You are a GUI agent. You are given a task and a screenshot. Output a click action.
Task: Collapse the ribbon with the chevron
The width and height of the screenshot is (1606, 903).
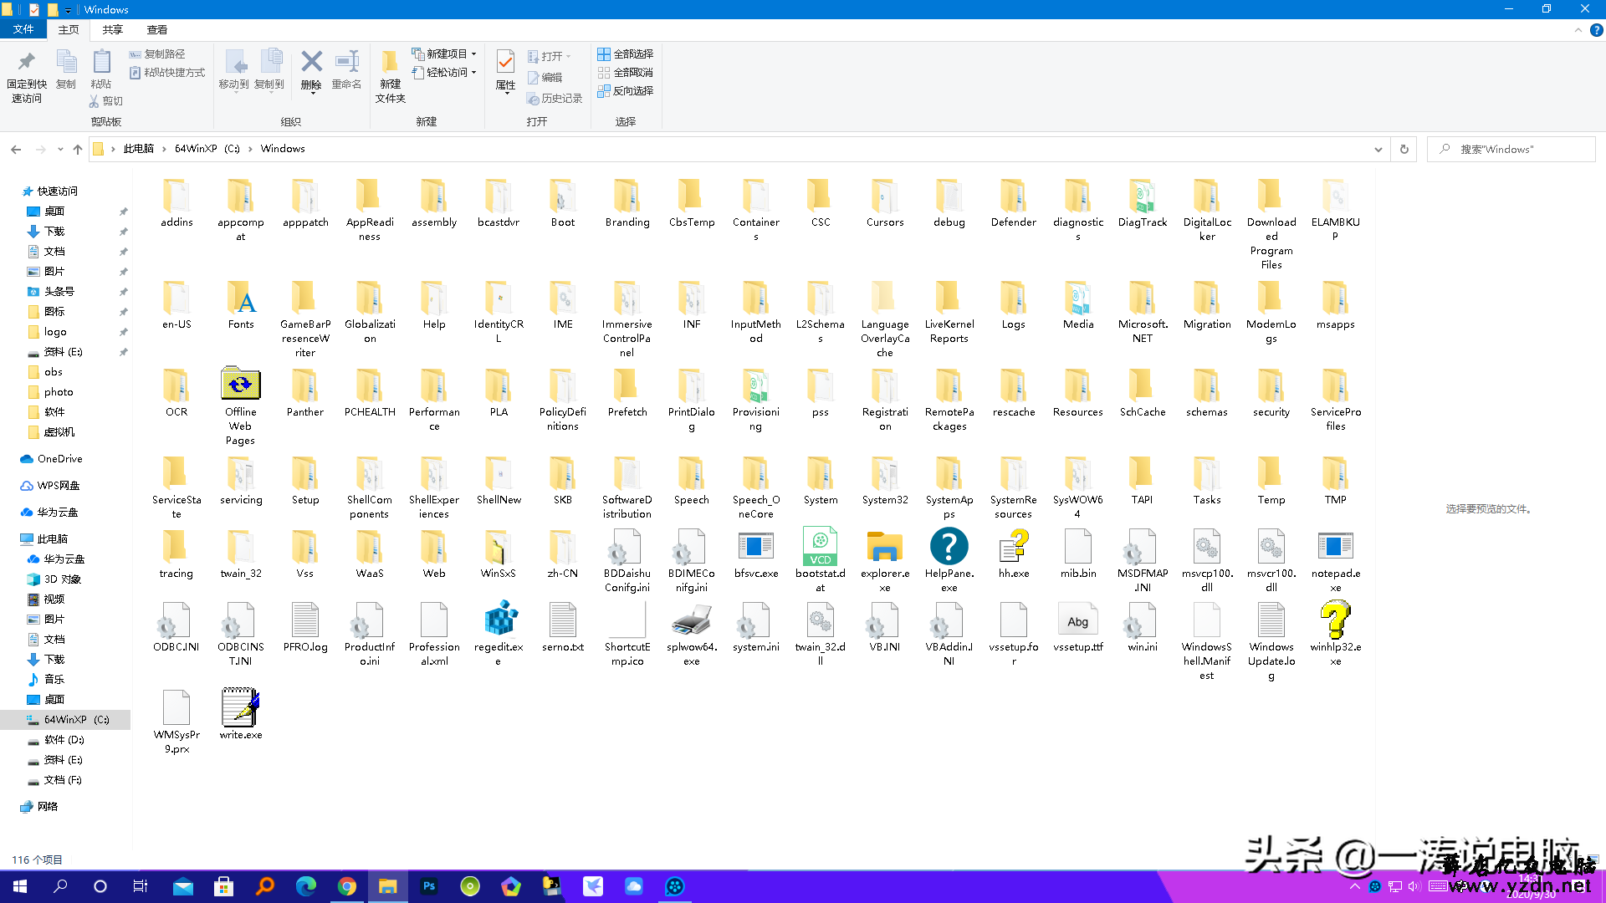coord(1578,29)
